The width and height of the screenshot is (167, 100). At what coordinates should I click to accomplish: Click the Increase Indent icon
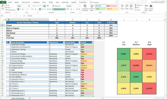(x=50, y=9)
